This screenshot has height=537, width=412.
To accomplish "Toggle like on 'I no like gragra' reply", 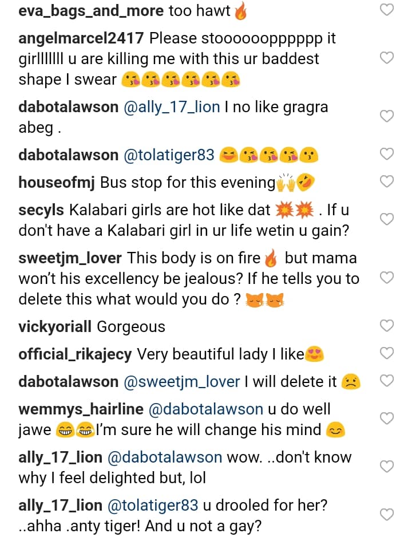I will (387, 116).
